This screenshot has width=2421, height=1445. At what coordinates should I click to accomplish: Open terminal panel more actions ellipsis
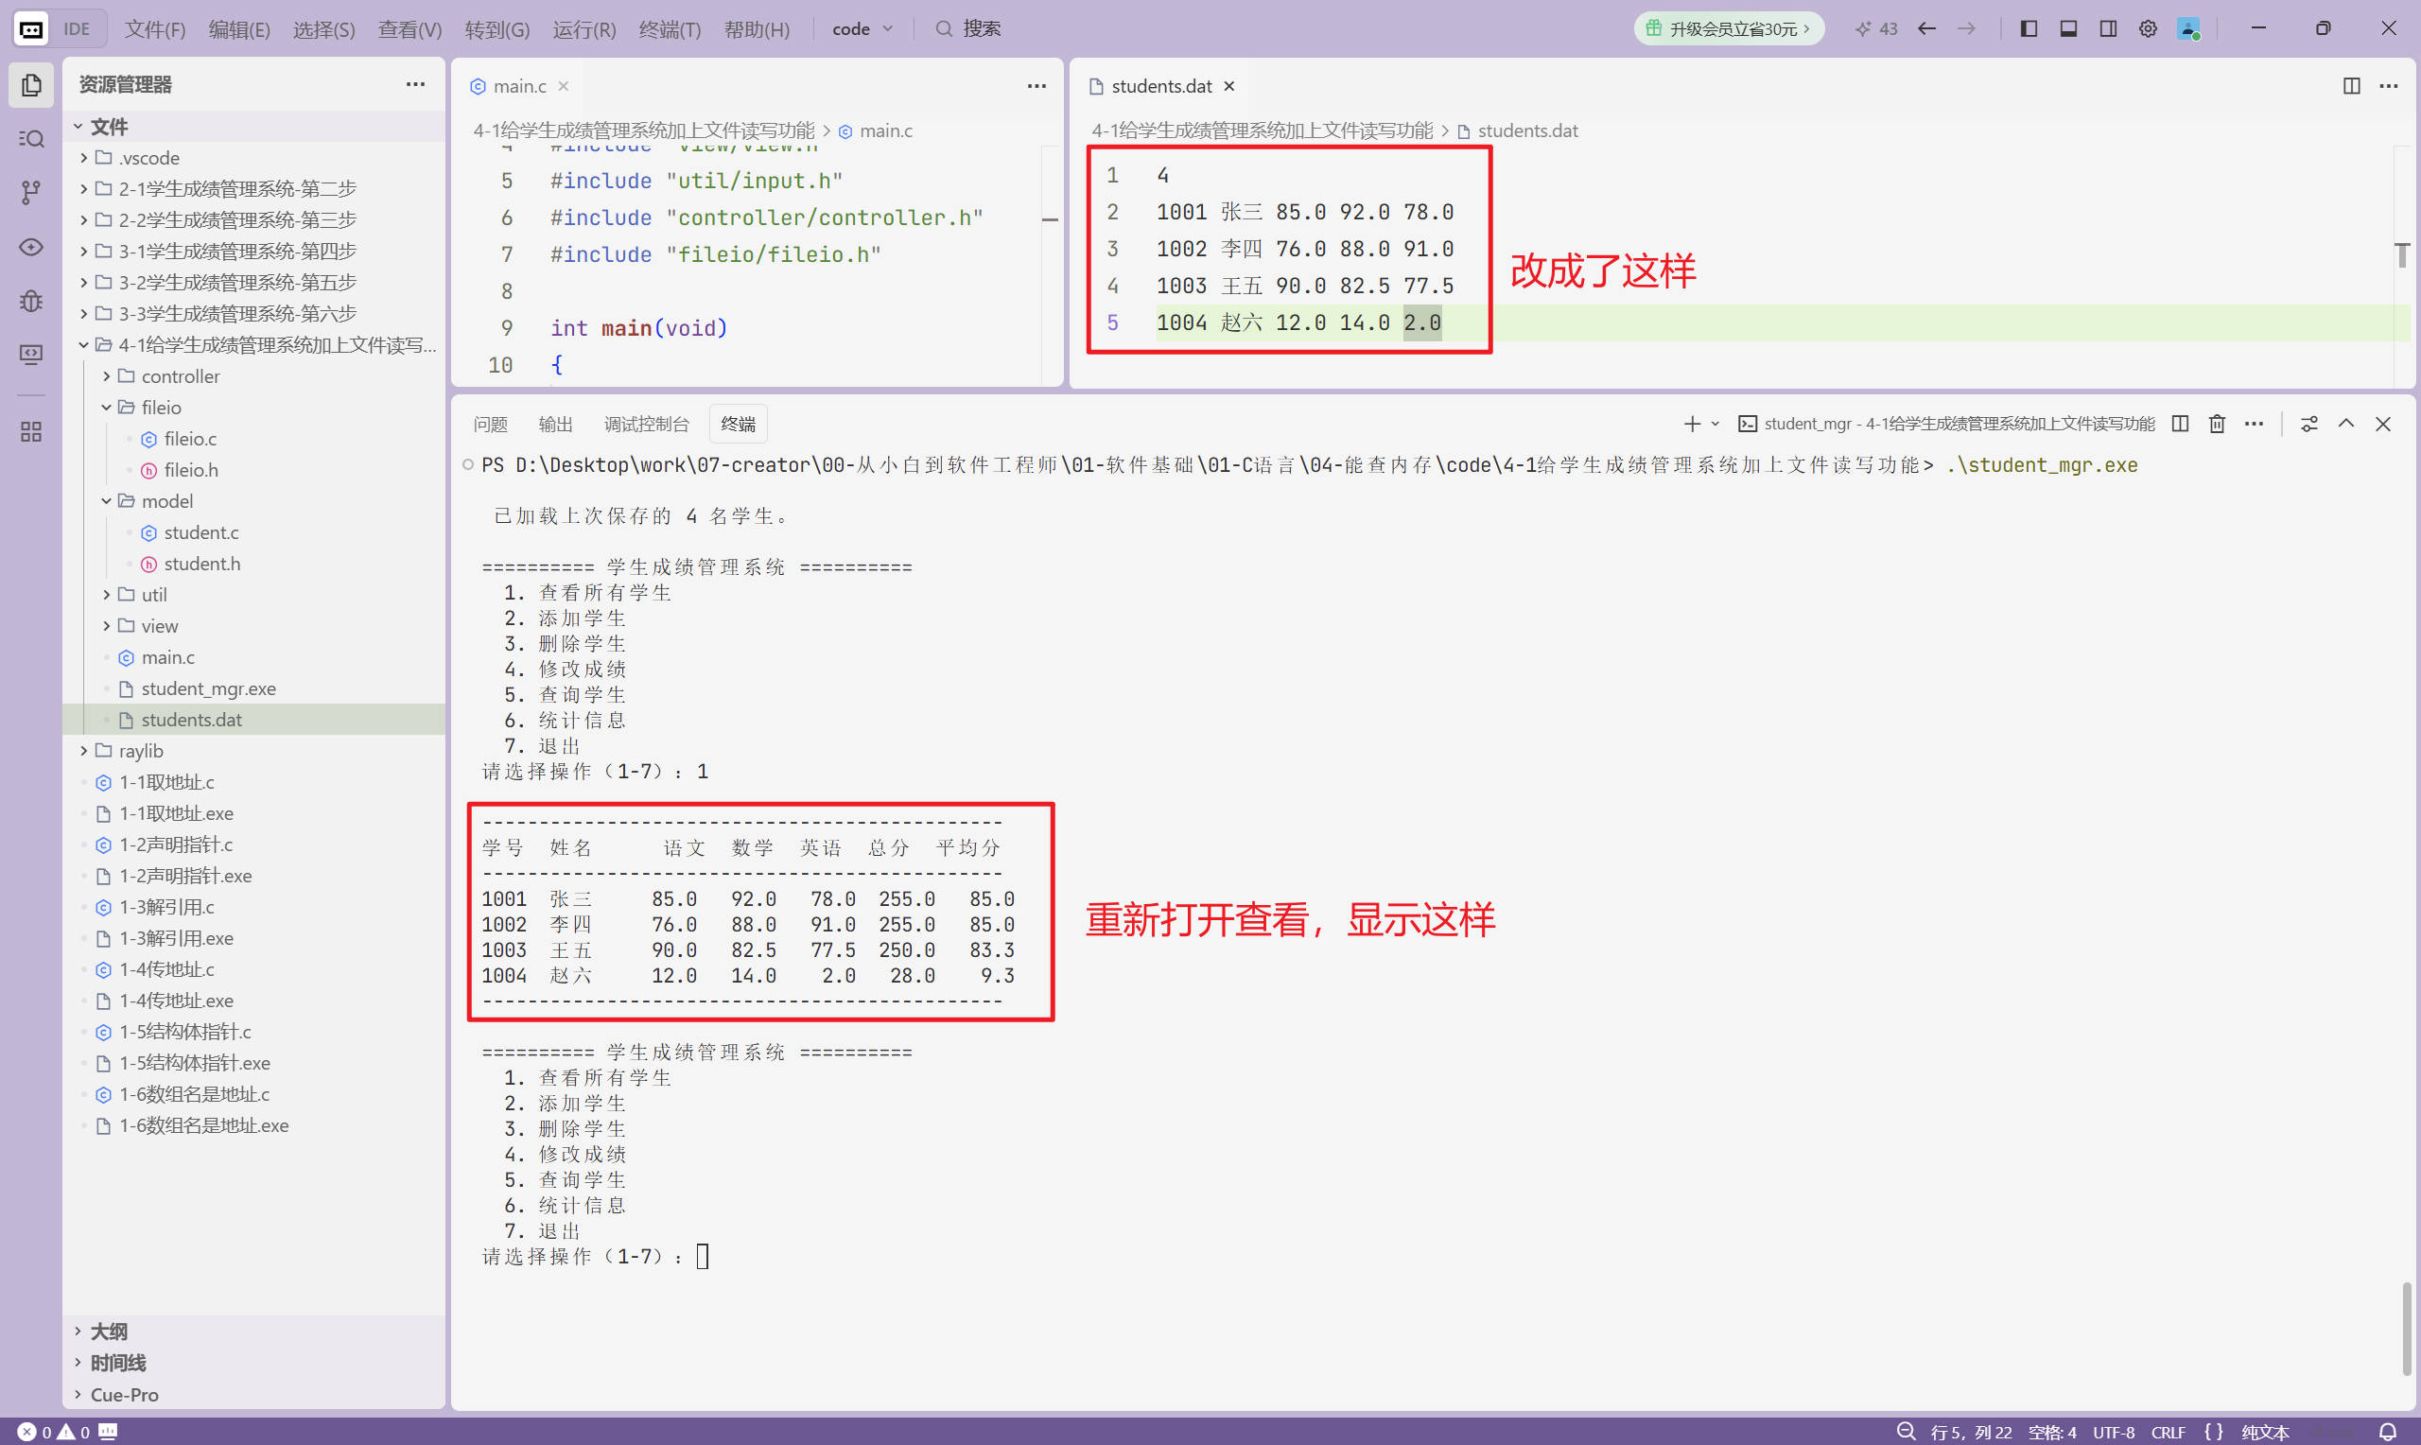[2254, 424]
